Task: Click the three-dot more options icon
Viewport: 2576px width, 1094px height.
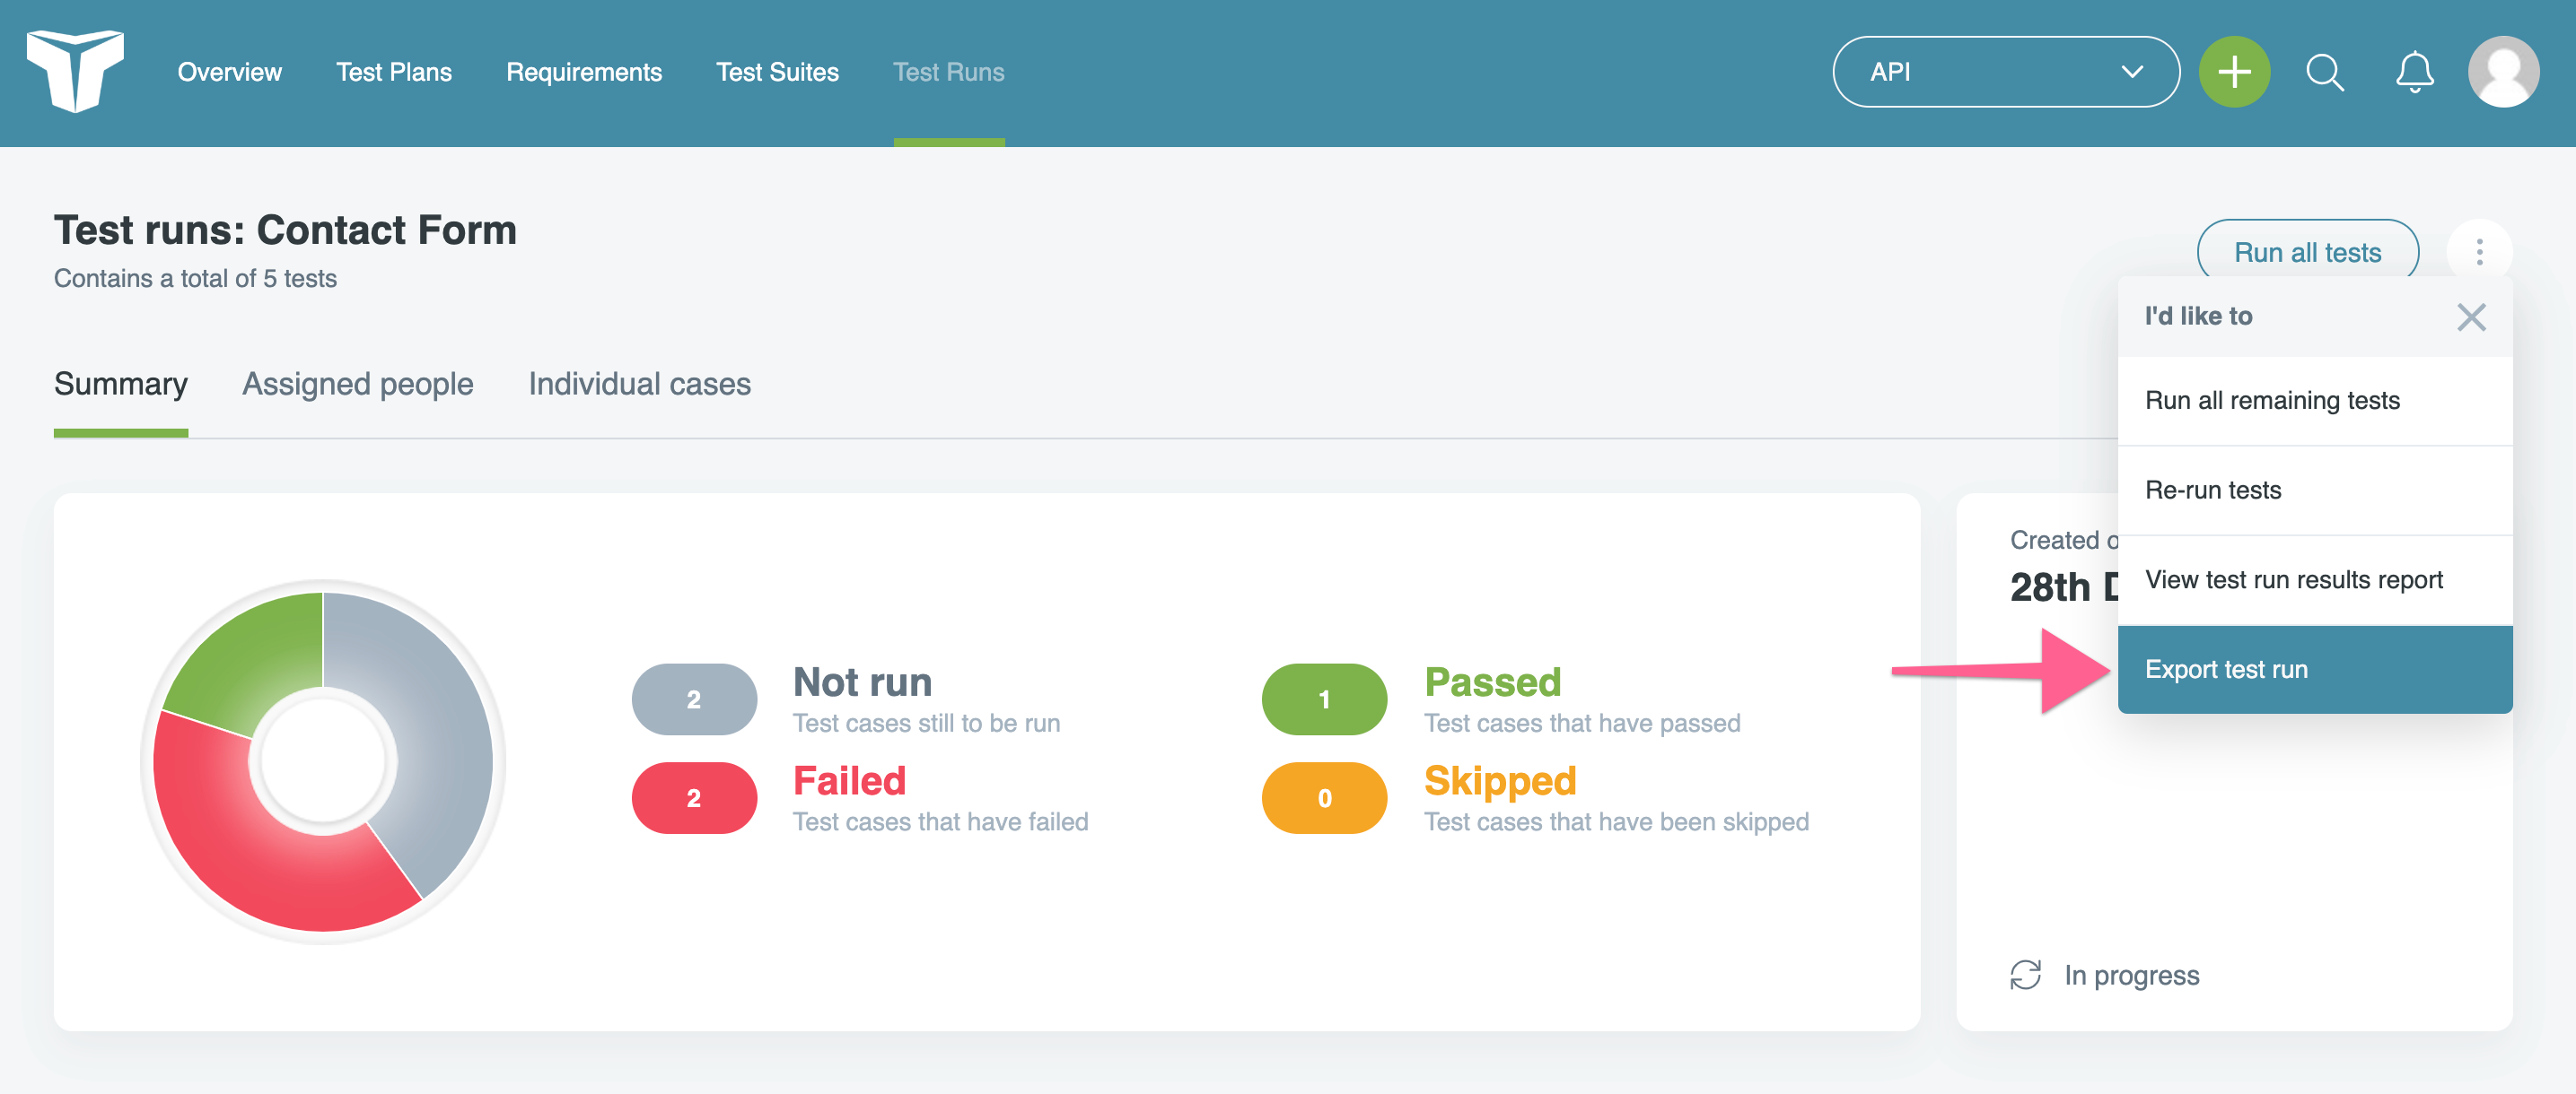Action: point(2479,252)
